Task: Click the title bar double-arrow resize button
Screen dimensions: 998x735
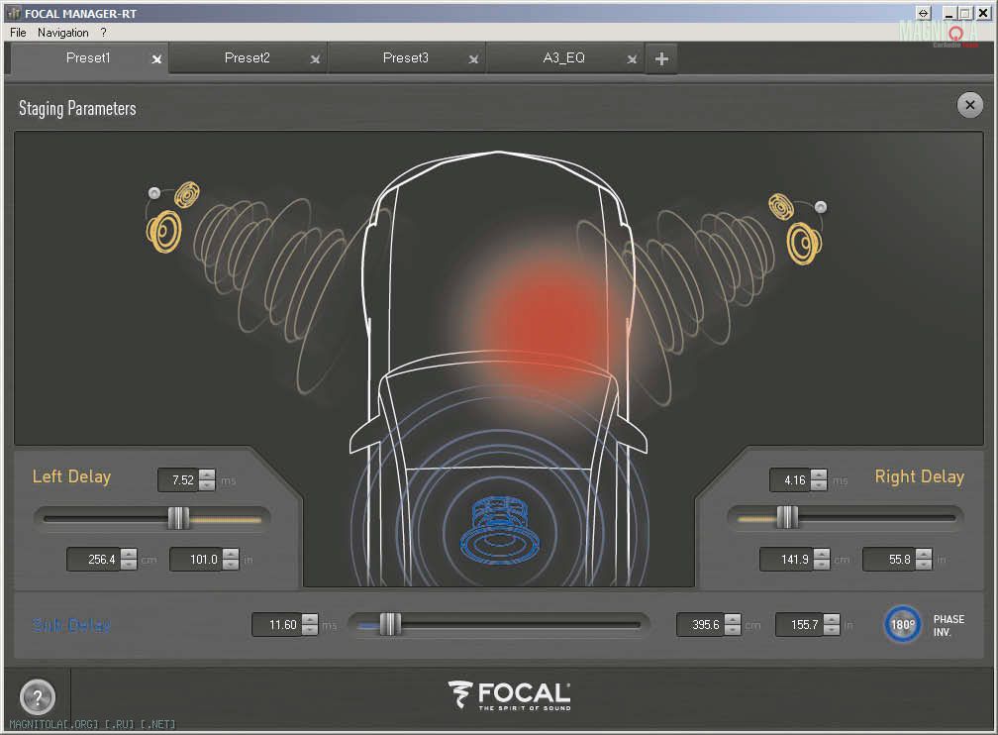Action: [x=923, y=13]
